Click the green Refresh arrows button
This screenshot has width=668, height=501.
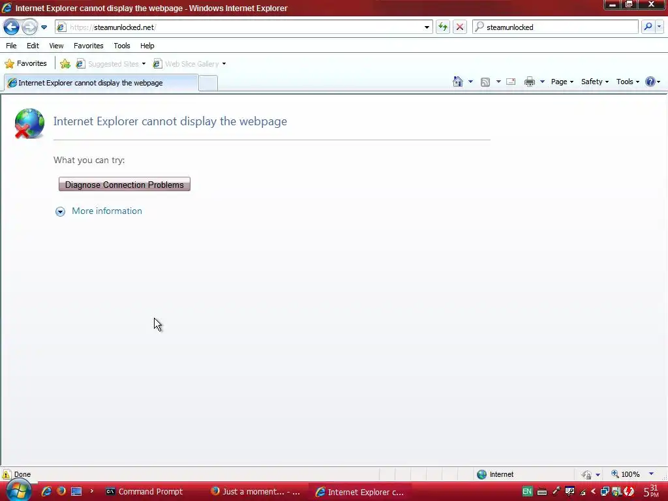click(443, 27)
